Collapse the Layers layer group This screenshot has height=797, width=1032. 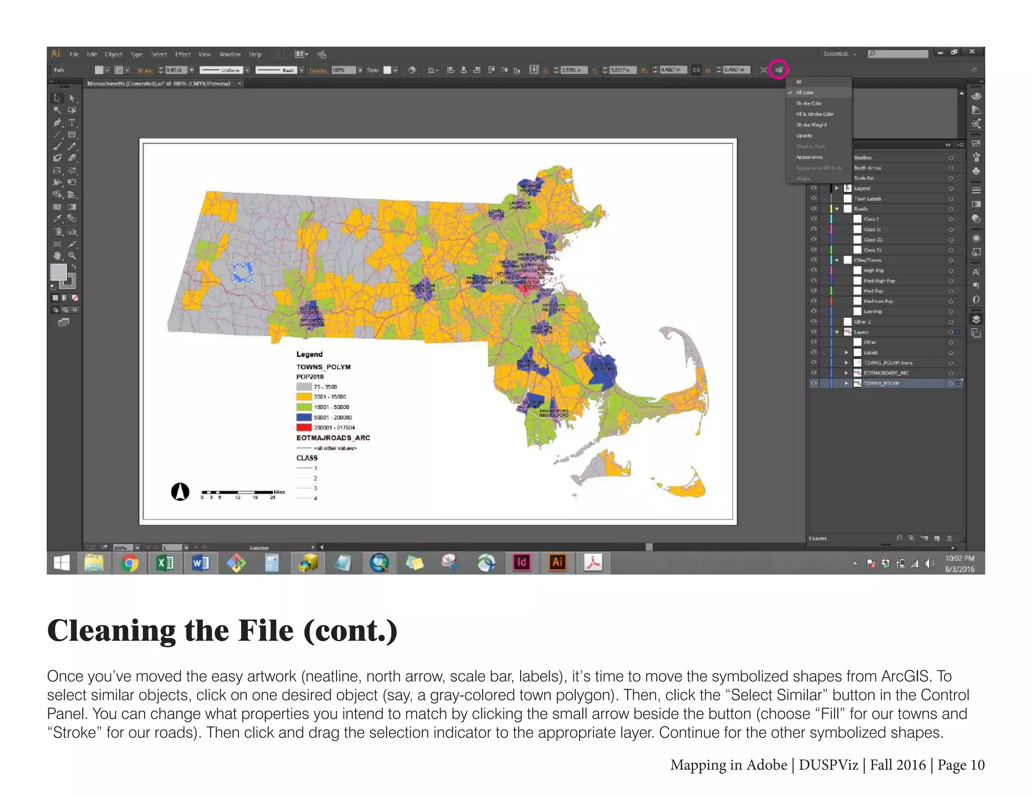836,332
